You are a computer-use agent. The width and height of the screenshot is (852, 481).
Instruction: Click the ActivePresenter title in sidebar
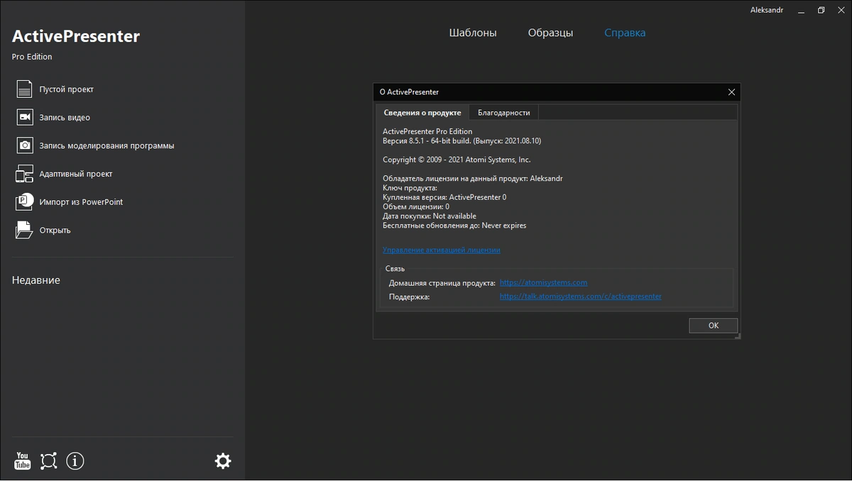tap(76, 36)
